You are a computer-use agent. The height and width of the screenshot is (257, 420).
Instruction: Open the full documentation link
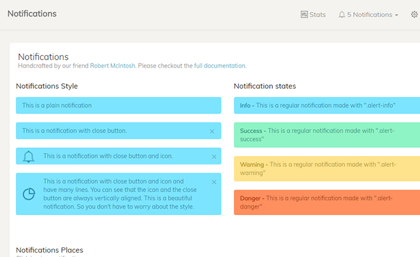point(220,66)
